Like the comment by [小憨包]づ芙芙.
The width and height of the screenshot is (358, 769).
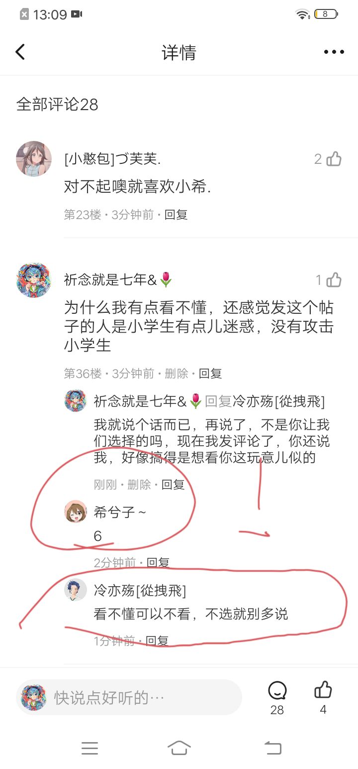click(x=334, y=159)
